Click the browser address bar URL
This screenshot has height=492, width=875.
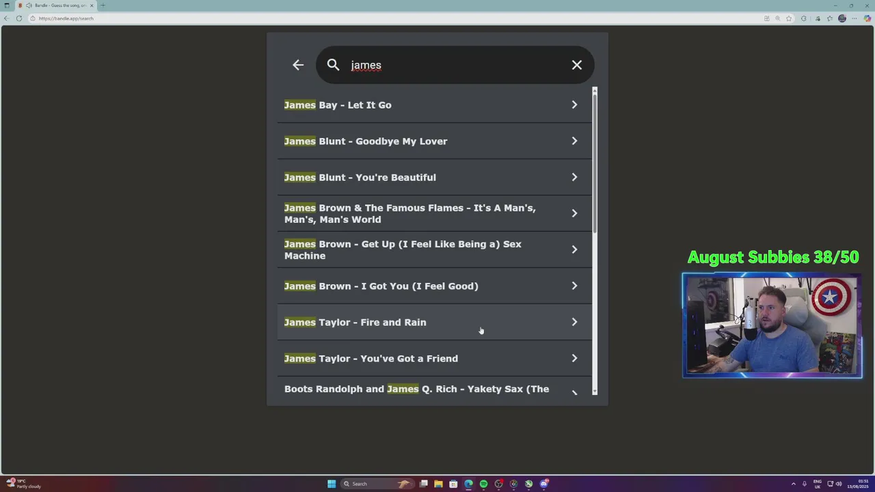(66, 18)
